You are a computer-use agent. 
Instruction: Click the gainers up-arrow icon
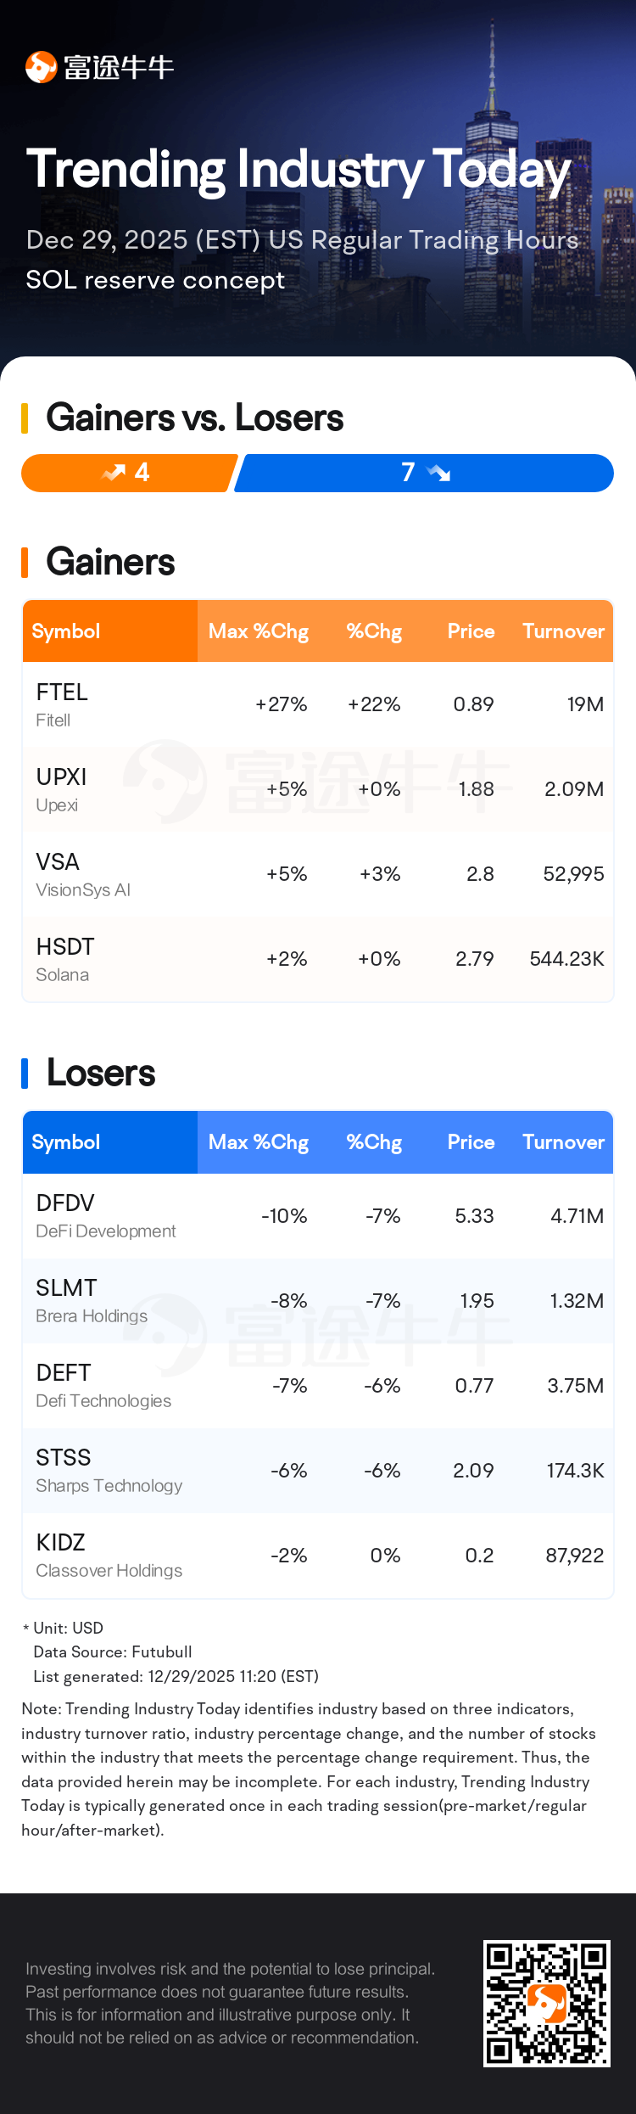point(113,473)
